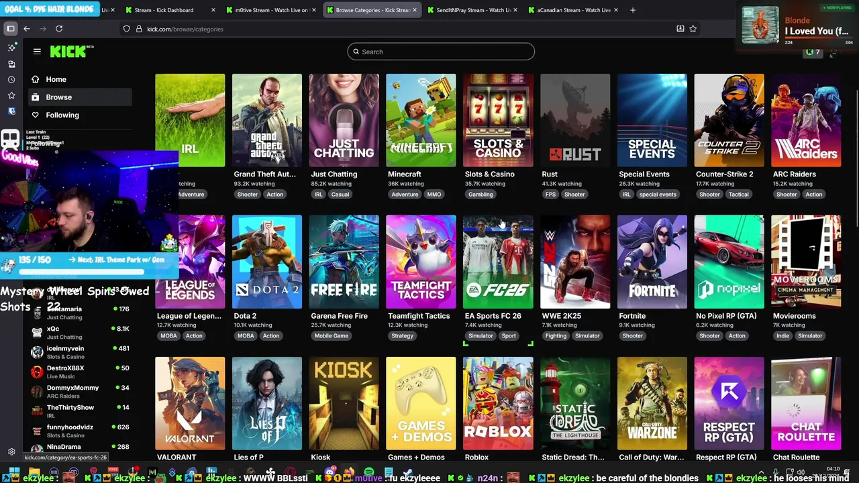Open the Counter-Strike 2 cover

tap(729, 120)
